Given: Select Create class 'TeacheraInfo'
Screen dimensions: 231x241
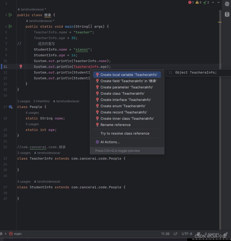Looking at the screenshot, I should [127, 94].
